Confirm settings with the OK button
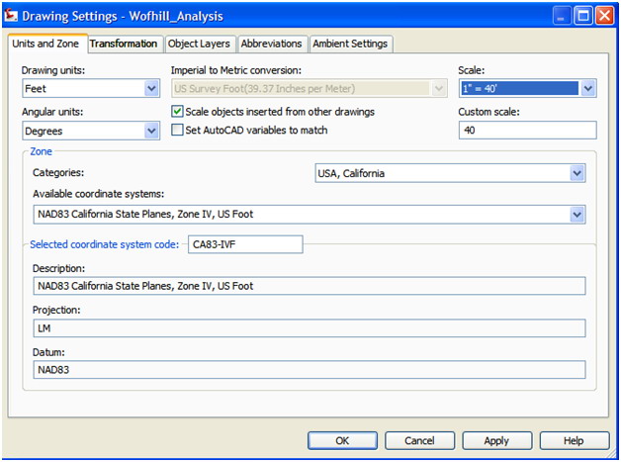This screenshot has height=462, width=621. 342,440
